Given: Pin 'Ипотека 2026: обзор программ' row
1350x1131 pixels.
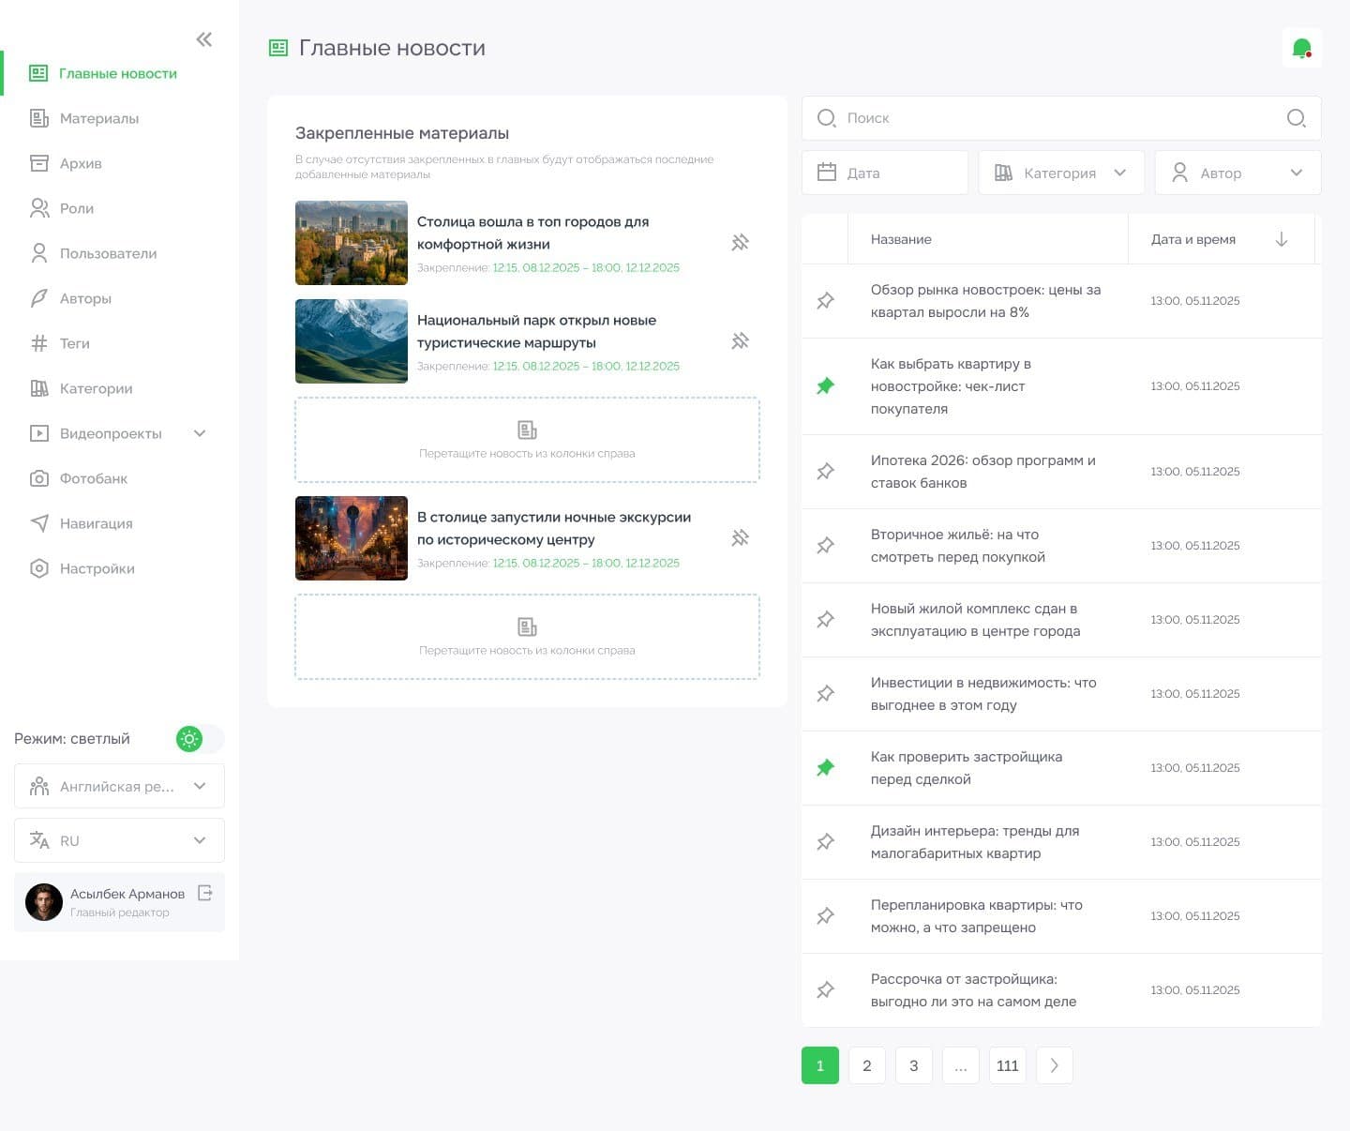Looking at the screenshot, I should click(x=825, y=472).
